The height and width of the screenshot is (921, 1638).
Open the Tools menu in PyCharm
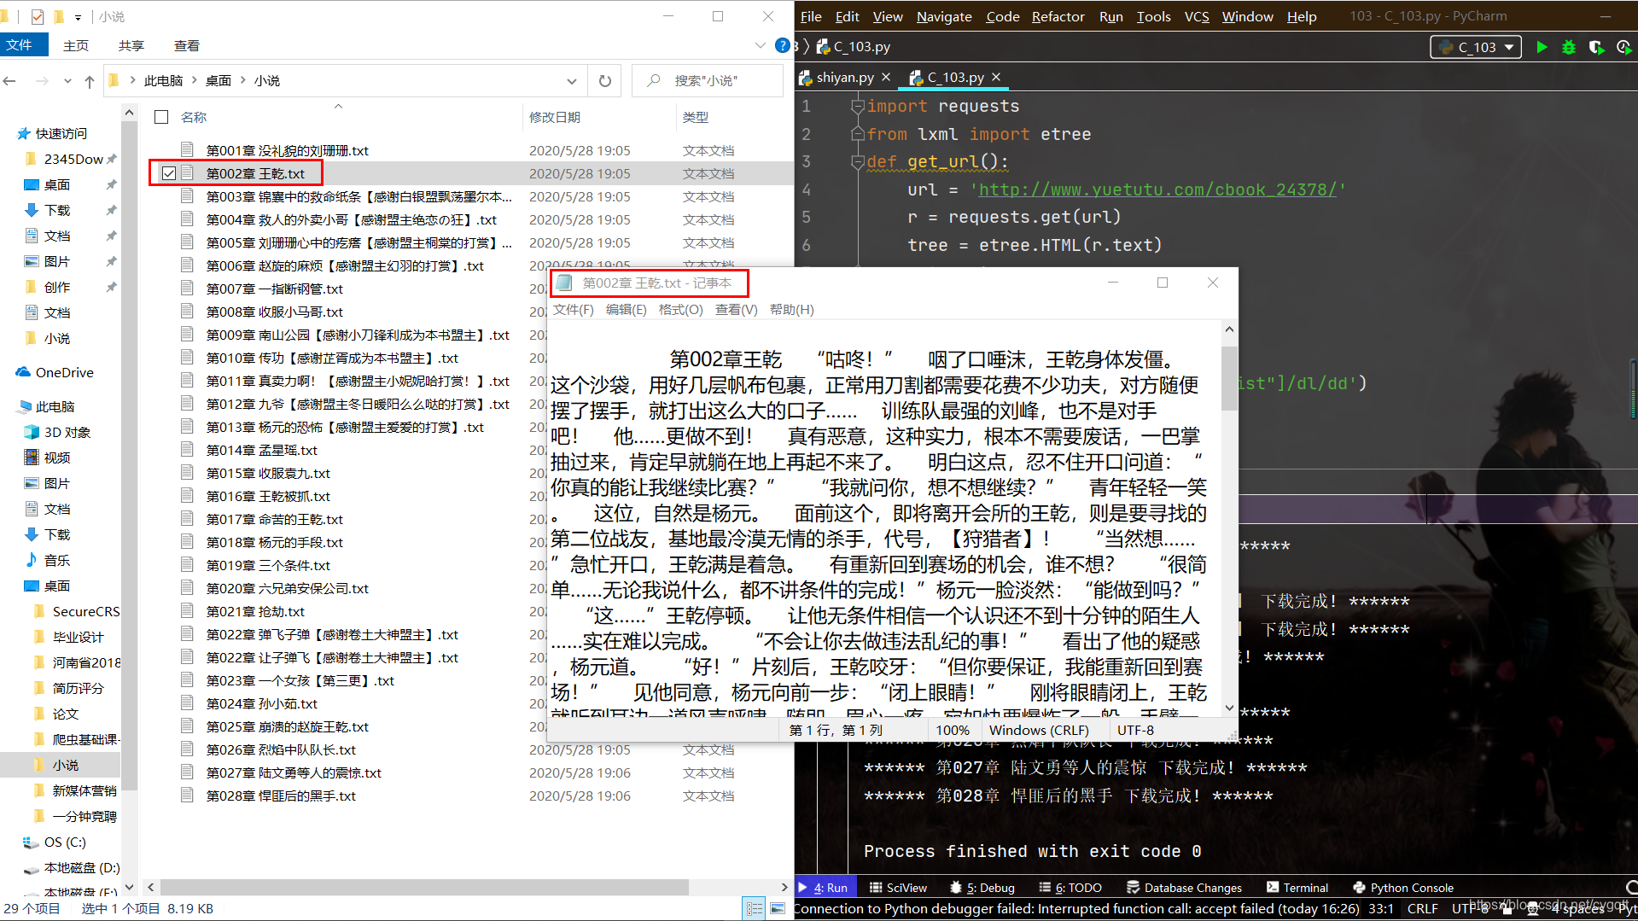coord(1153,16)
